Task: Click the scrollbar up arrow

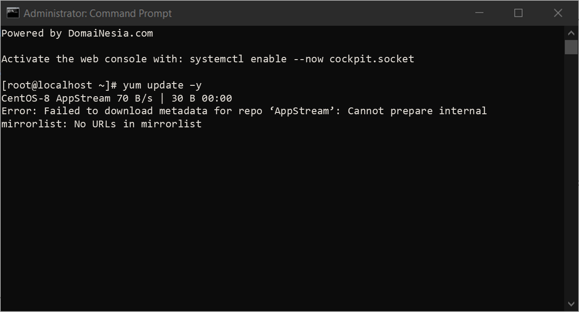Action: [x=571, y=32]
